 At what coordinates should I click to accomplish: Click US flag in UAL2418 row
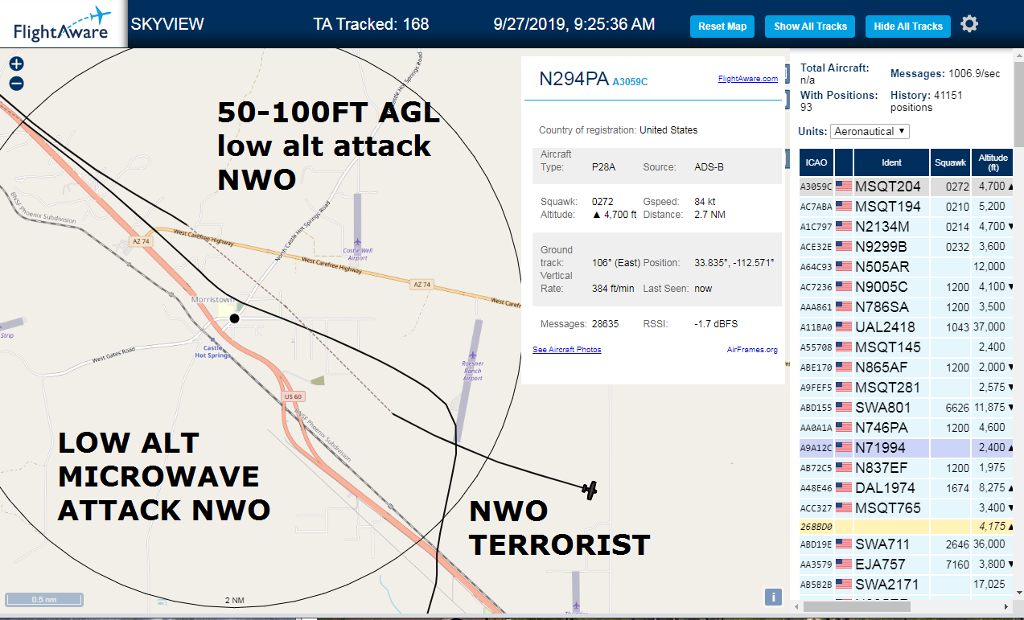click(x=844, y=327)
